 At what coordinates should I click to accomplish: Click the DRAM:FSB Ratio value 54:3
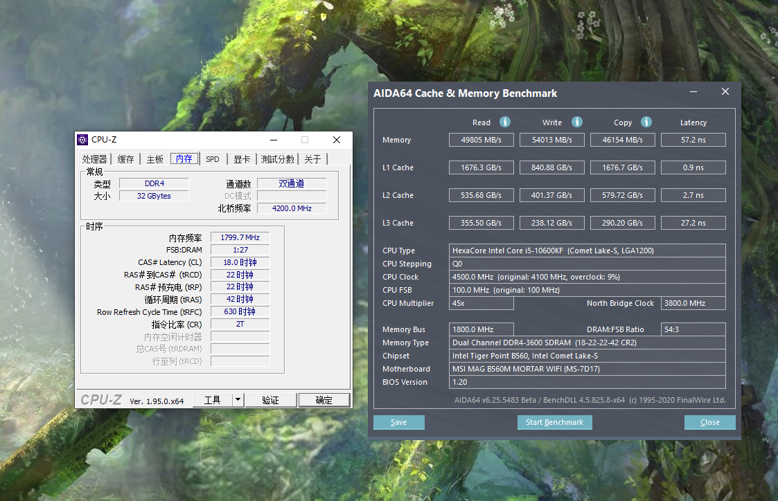[x=693, y=329]
